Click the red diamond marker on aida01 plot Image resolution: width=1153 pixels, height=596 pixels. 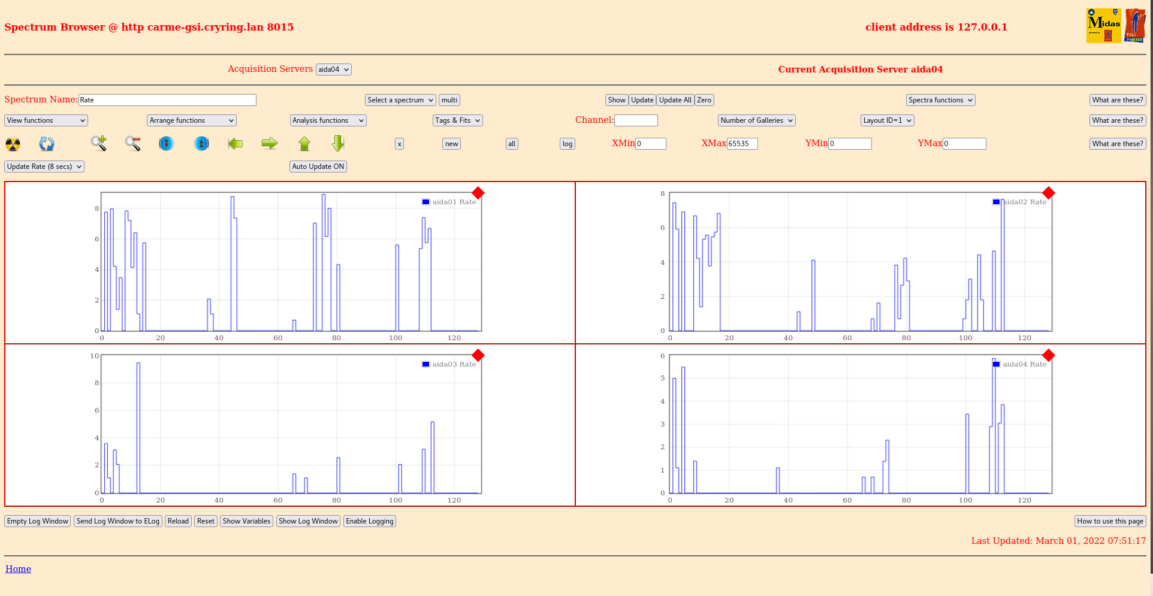478,193
